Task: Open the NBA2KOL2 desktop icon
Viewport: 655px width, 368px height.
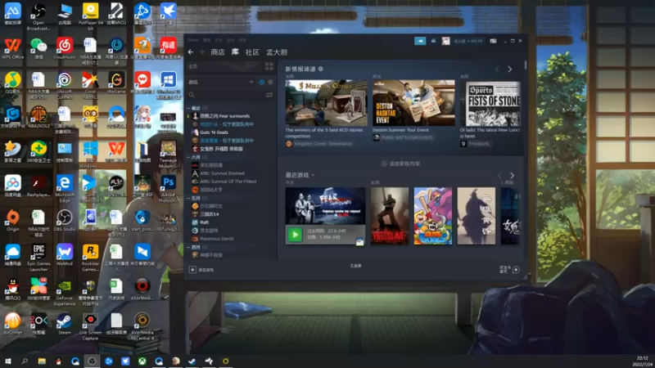Action: click(38, 117)
